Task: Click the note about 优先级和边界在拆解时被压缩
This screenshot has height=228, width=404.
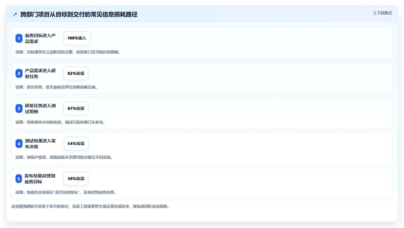Action: [56, 87]
